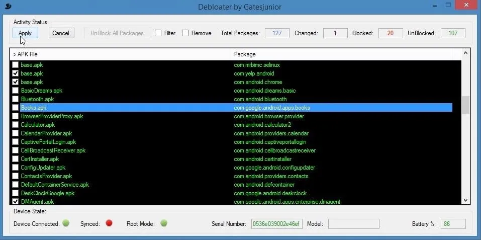Uncheck the DMAgent.apk checkbox
The width and height of the screenshot is (481, 240).
[x=15, y=202]
